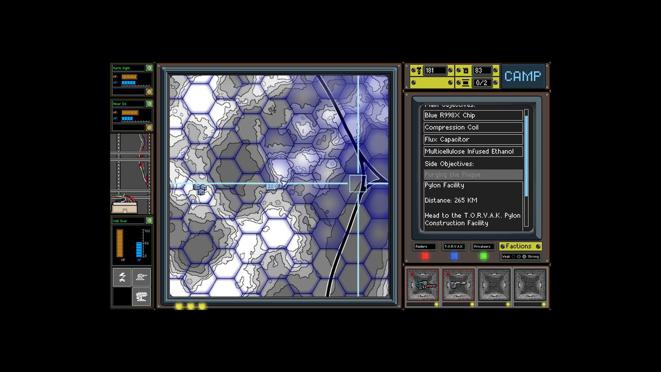Select the Raiders faction label

tap(425, 246)
